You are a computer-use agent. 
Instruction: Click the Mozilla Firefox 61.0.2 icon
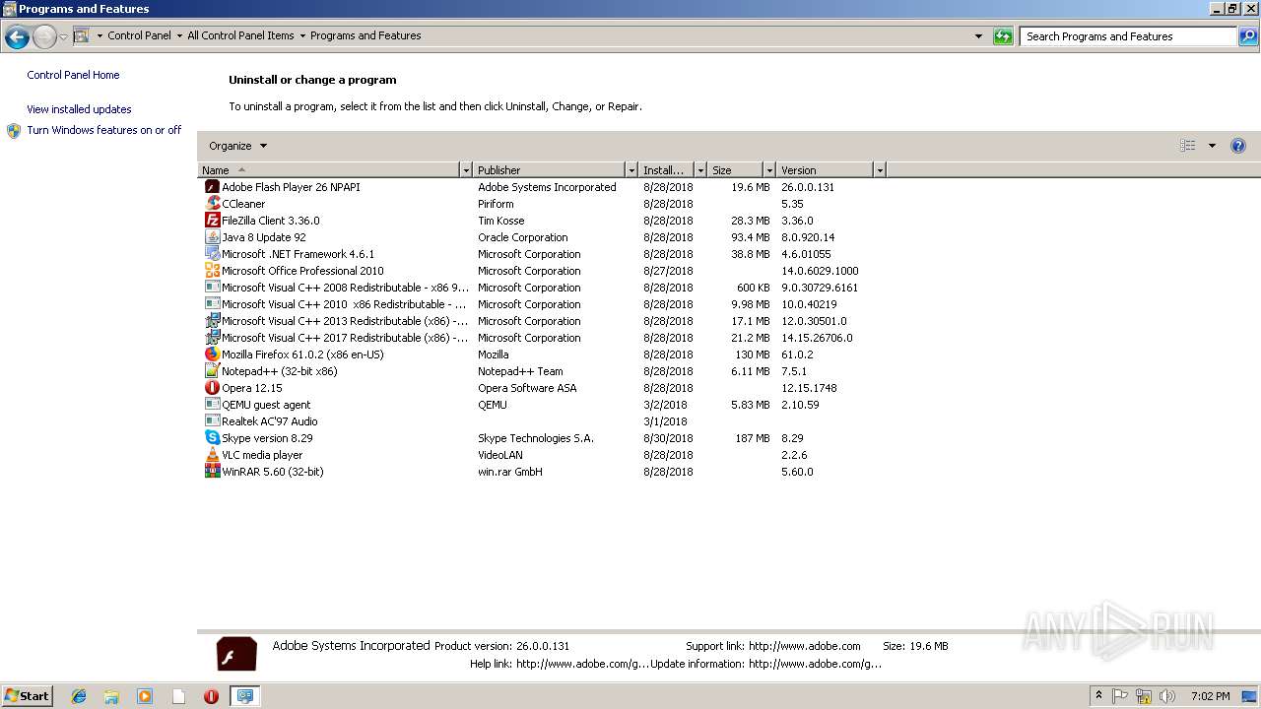pyautogui.click(x=212, y=354)
